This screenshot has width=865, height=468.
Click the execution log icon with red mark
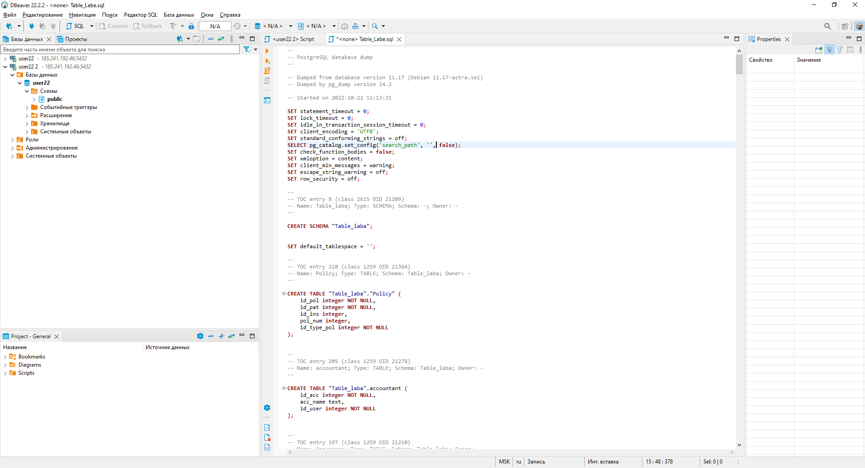point(267,437)
